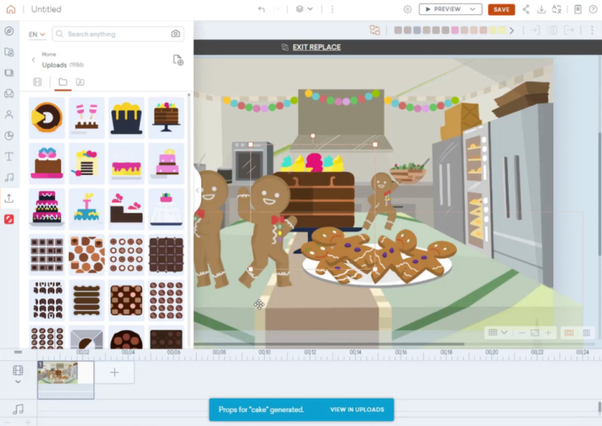Switch to the folder tab in Uploads

(x=63, y=82)
